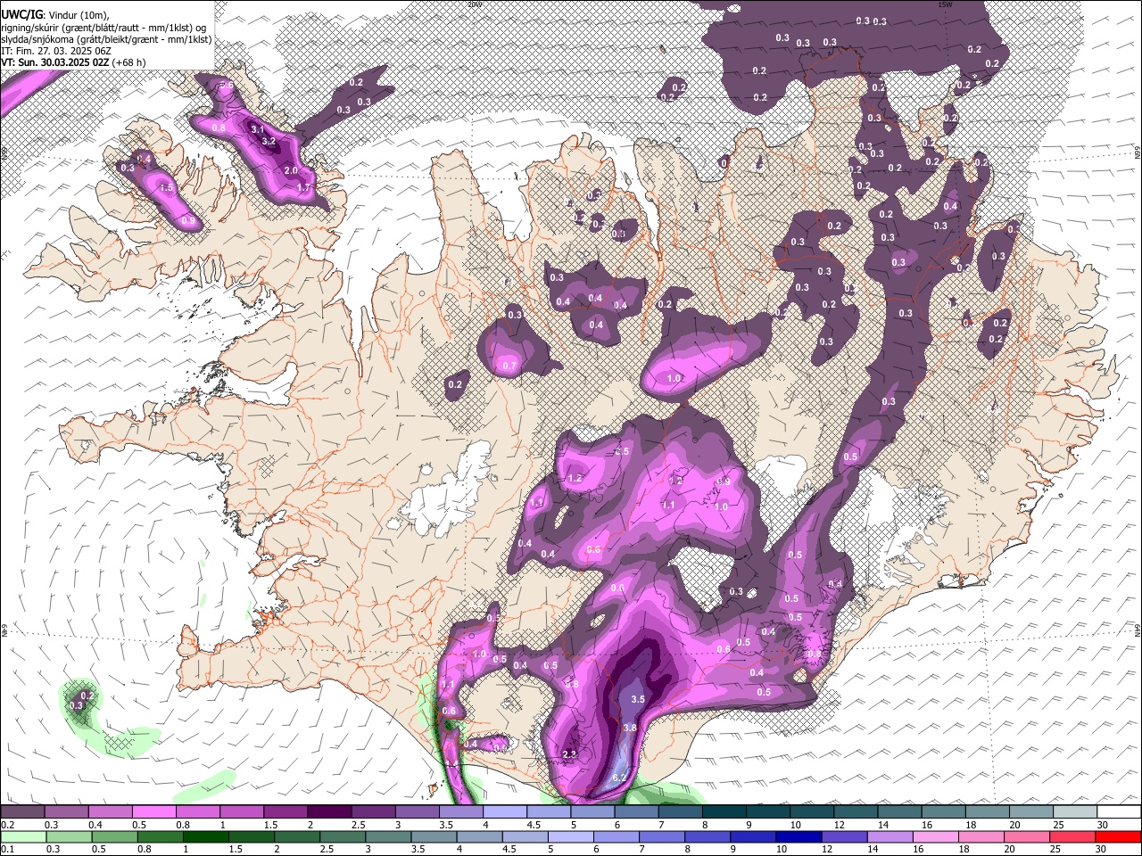Screen dimensions: 1142x856
Task: Click the '30' label on the upper scale
Action: point(1103,825)
